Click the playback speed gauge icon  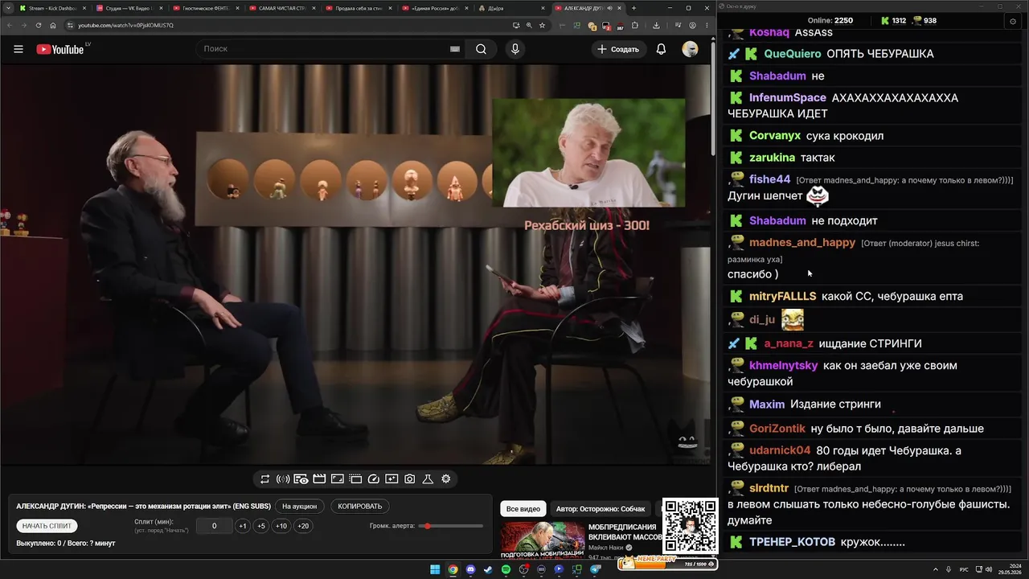pos(373,479)
